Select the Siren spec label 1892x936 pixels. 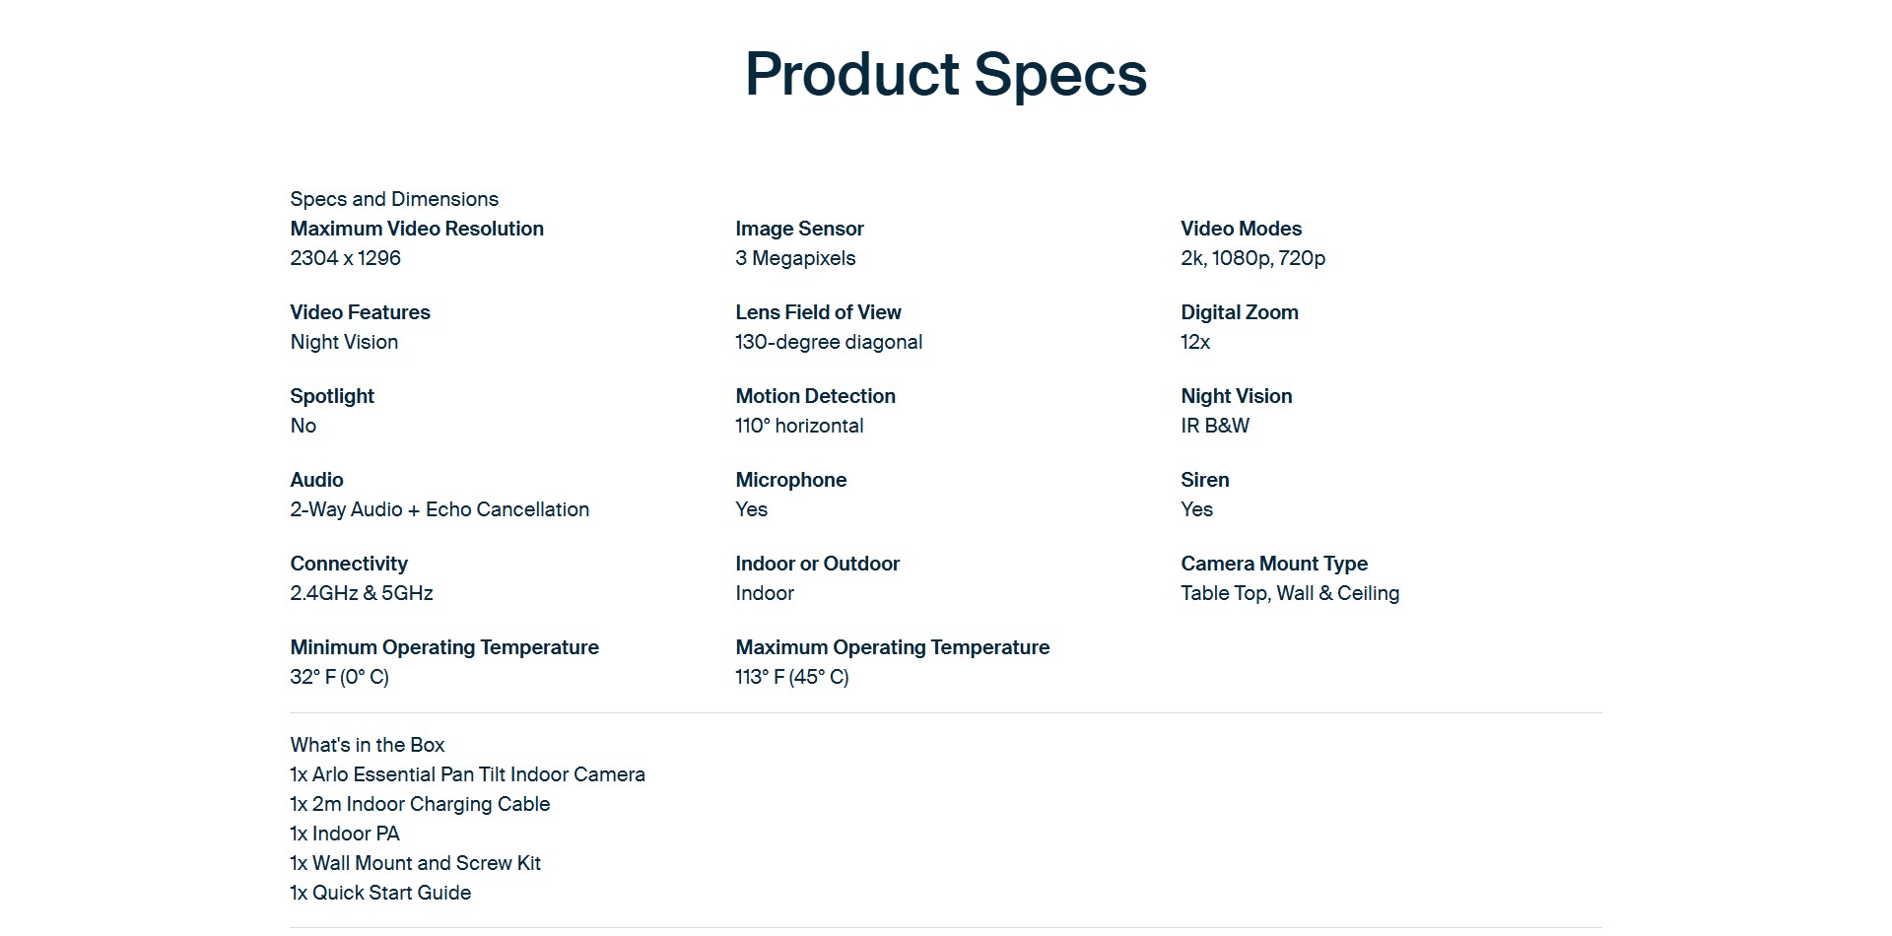(x=1204, y=480)
